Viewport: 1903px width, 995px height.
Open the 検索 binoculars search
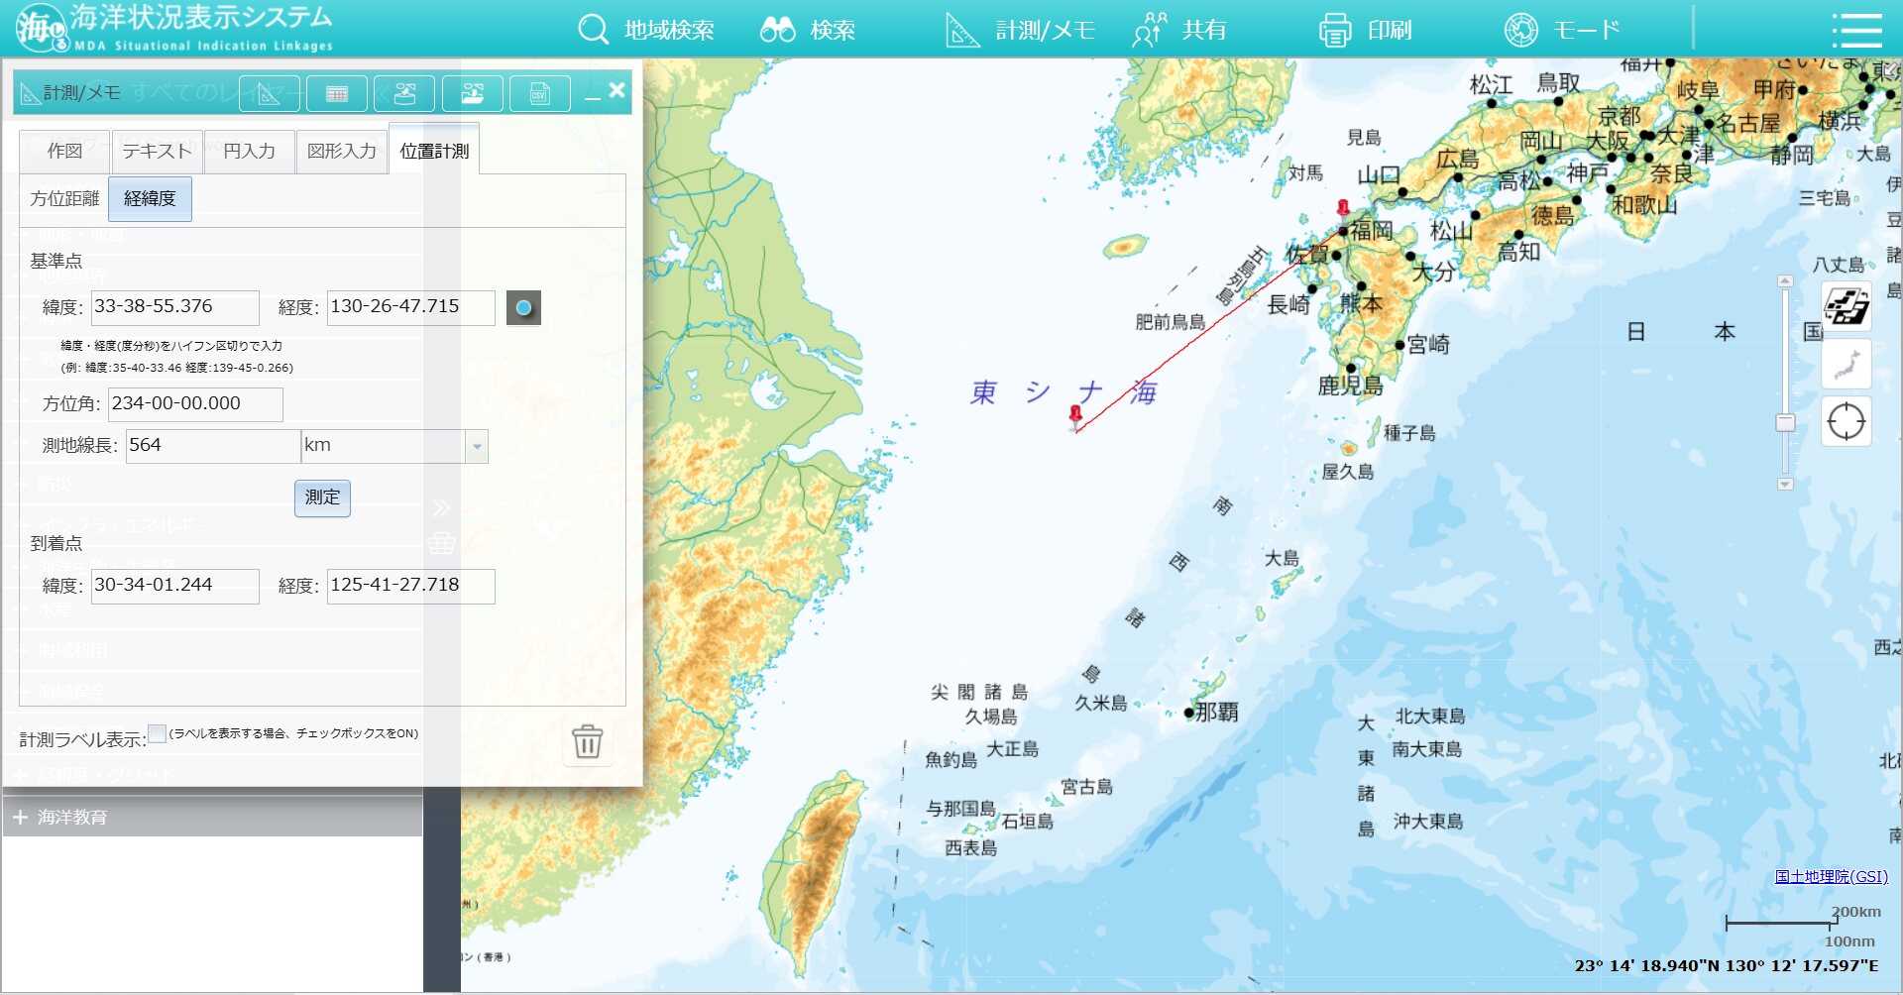(808, 30)
